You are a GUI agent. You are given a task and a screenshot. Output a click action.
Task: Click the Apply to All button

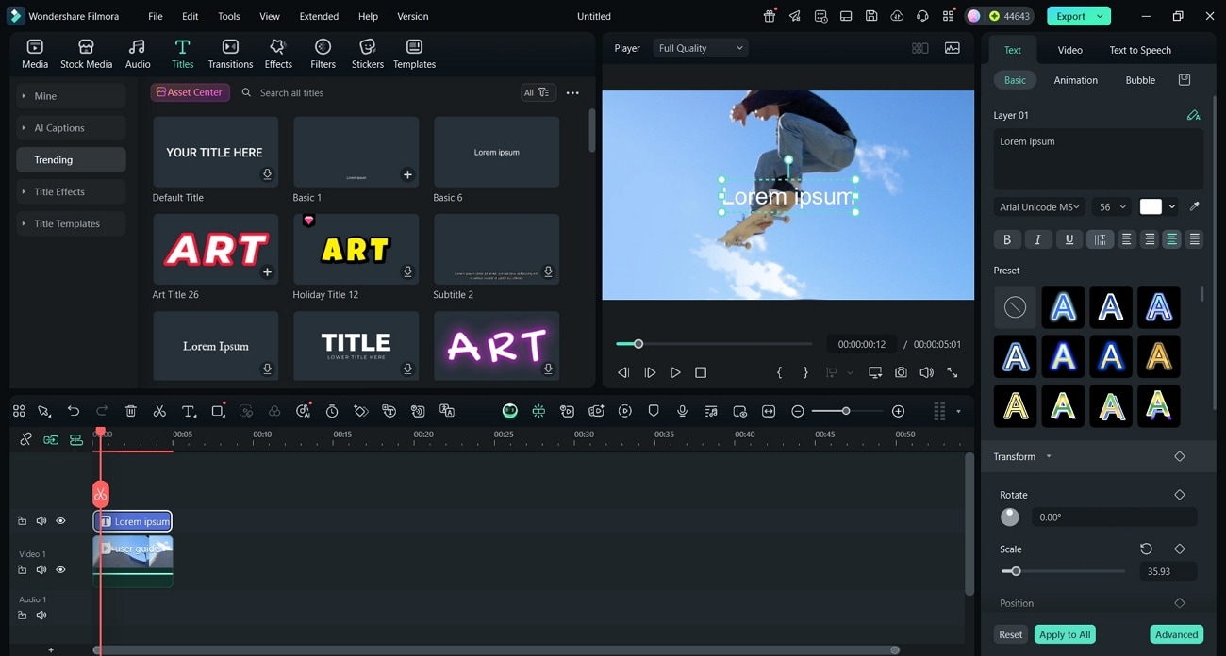coord(1064,634)
